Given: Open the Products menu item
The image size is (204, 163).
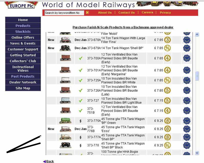Looking at the screenshot, I should point(23,26).
